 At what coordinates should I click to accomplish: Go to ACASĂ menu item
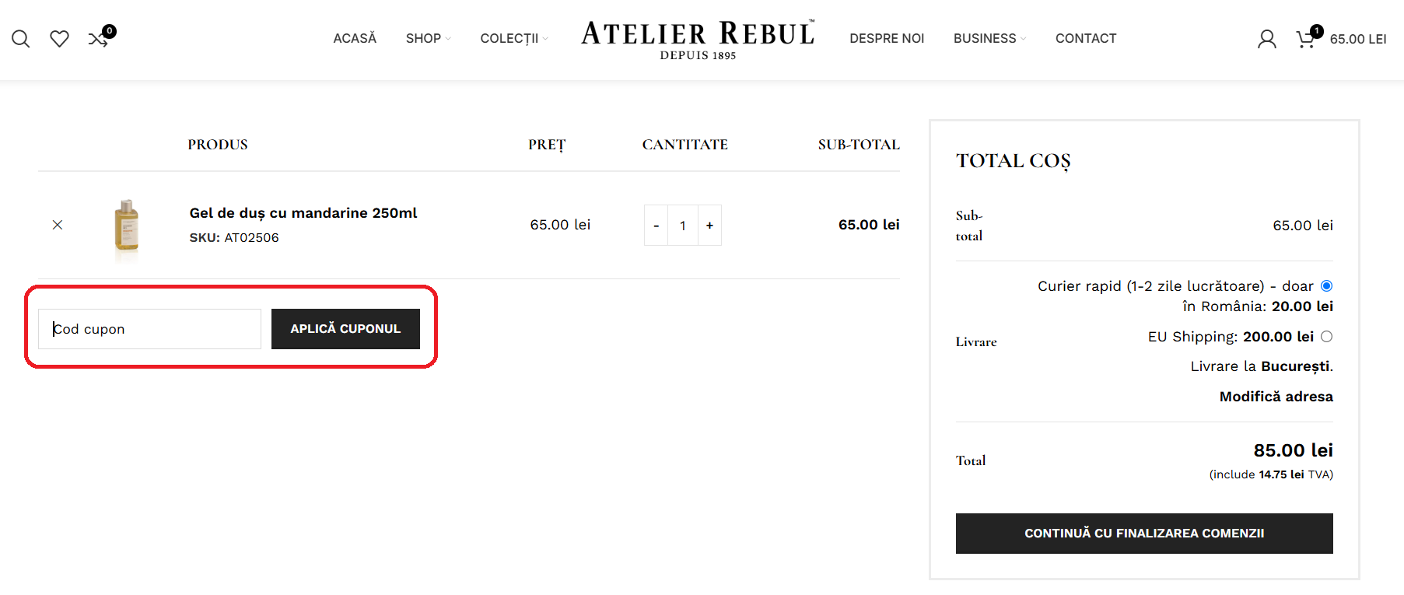(355, 39)
